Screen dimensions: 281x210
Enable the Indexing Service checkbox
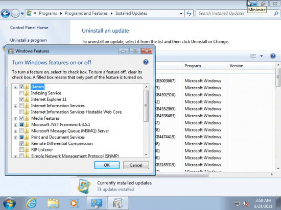point(21,93)
